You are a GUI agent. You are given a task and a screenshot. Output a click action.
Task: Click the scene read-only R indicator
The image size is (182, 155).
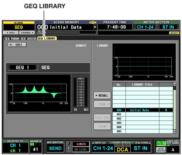[95, 27]
